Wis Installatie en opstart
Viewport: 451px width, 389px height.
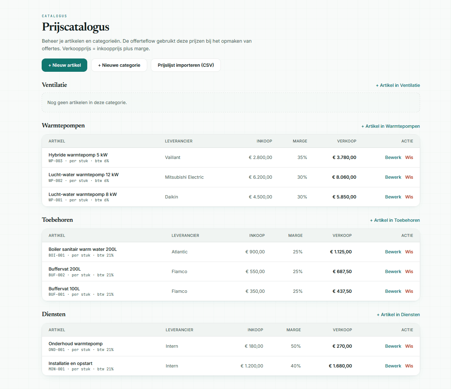[409, 366]
